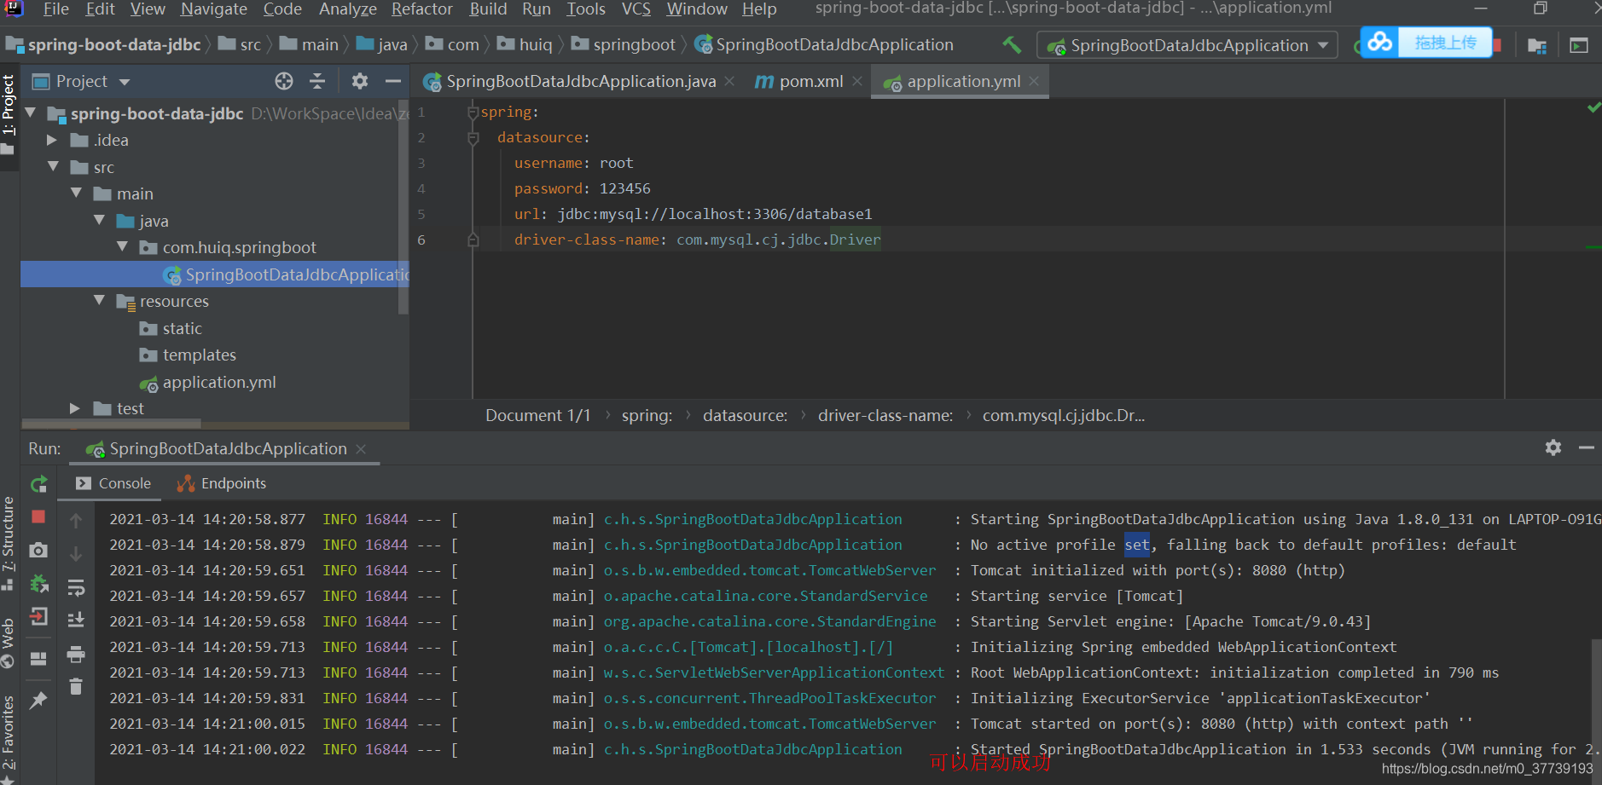
Task: Click the Exit run icon
Action: [38, 616]
